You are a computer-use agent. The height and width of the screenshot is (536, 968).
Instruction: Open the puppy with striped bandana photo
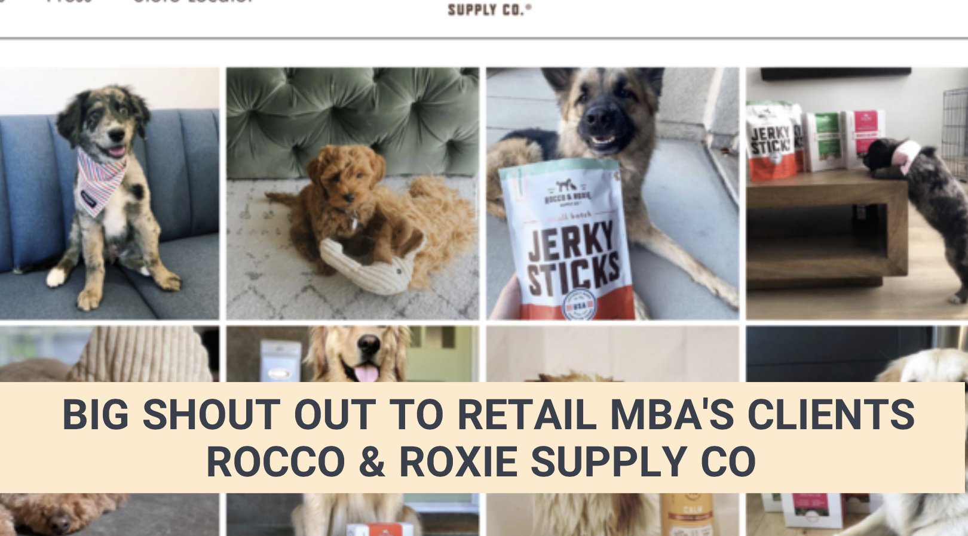coord(109,193)
